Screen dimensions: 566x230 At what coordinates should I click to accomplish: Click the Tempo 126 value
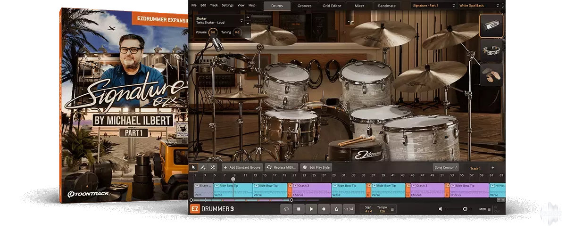pyautogui.click(x=382, y=211)
